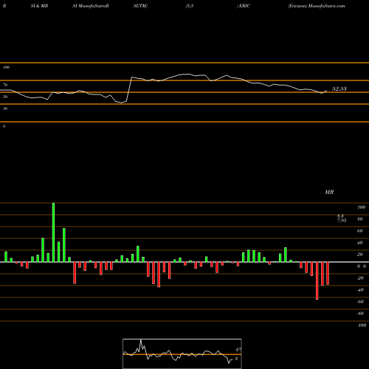The width and height of the screenshot is (369, 369).
Task: Click the 0 level label on RSI axis
Action: 4,126
